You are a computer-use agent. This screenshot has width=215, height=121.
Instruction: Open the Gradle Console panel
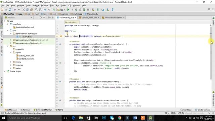tap(203, 110)
